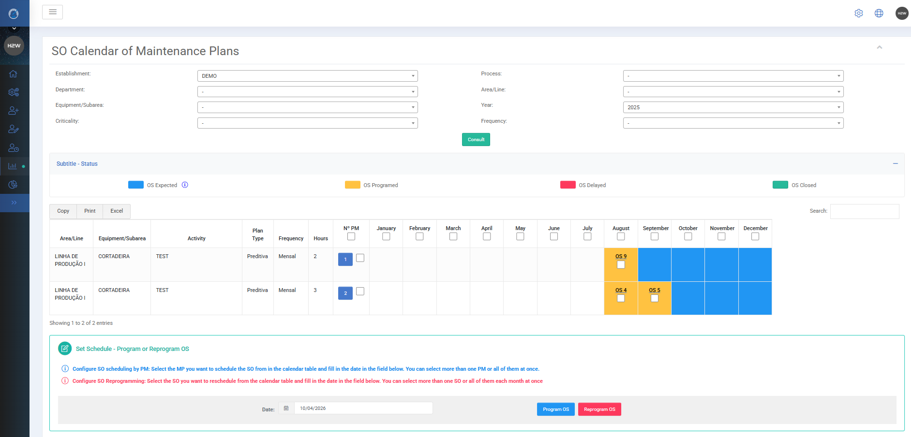Collapse the Subtitle - Status panel
This screenshot has height=437, width=911.
point(895,164)
